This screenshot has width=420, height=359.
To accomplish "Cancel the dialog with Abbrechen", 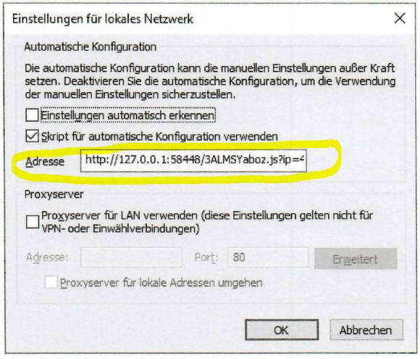I will [x=366, y=330].
